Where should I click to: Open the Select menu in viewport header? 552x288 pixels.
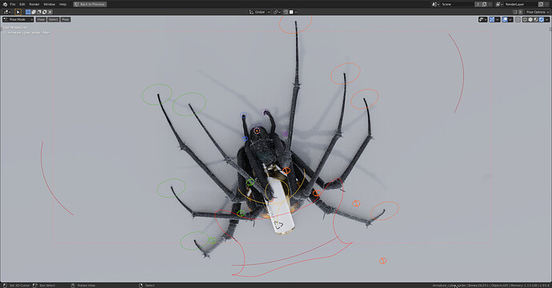(53, 19)
